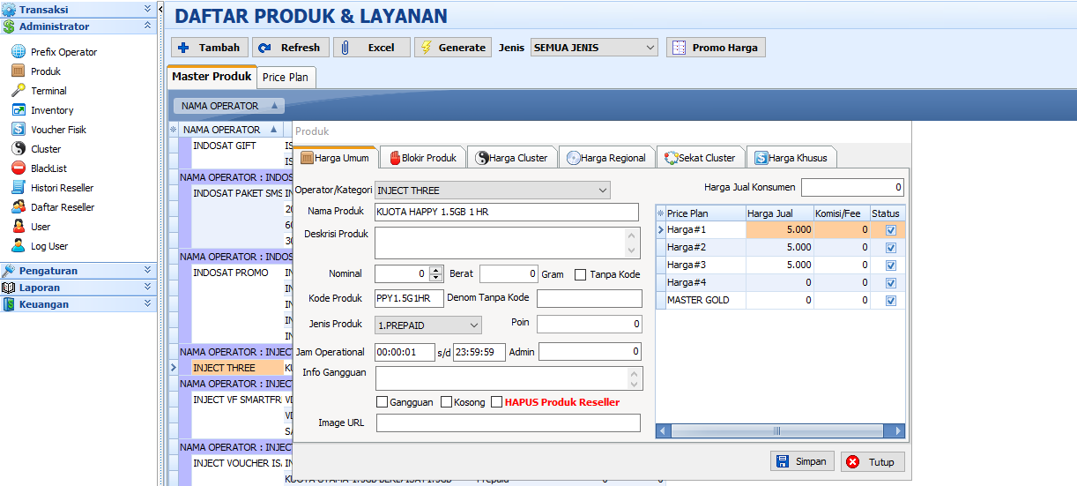Click the Berat input field

point(509,273)
